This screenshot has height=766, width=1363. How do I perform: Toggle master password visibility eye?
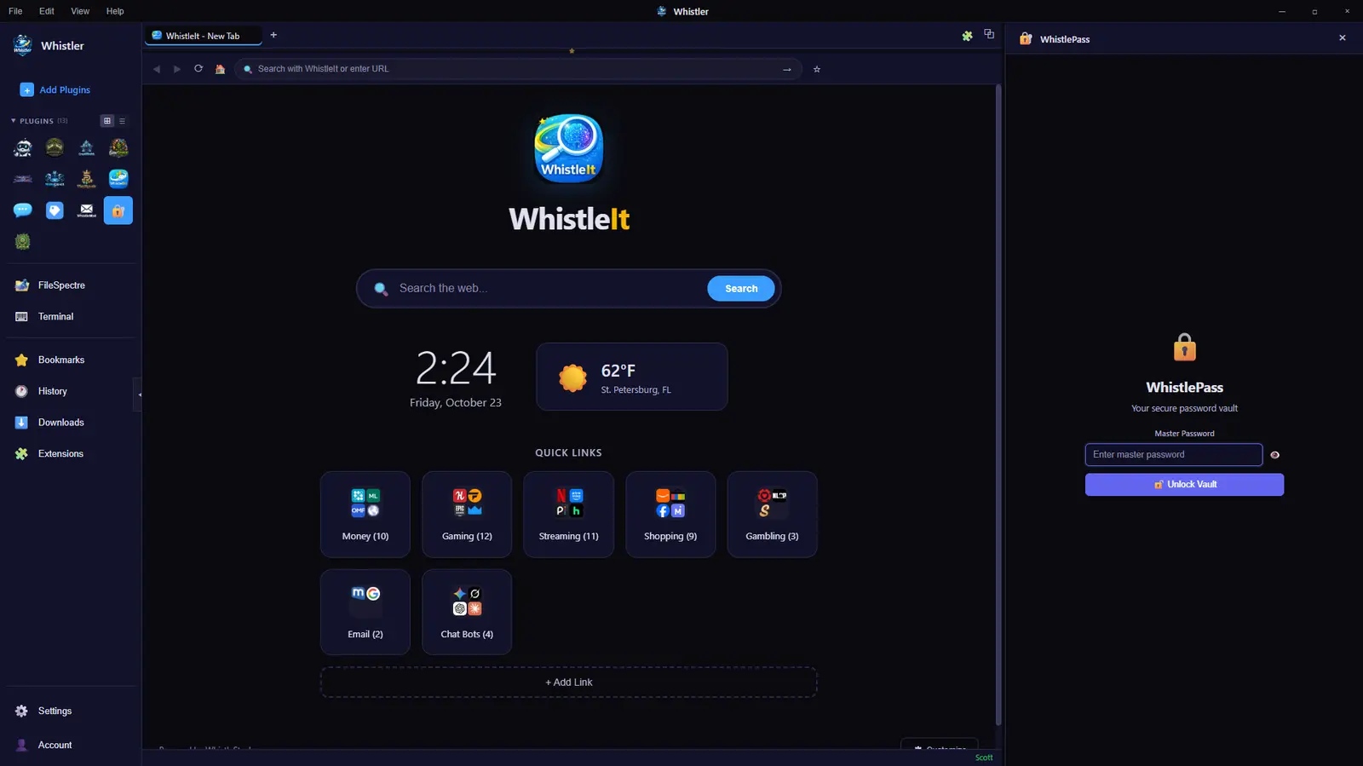[1275, 455]
